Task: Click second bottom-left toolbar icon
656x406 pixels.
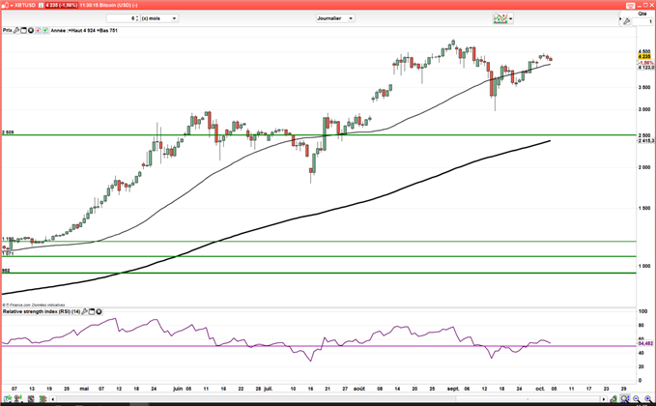Action: pyautogui.click(x=19, y=399)
